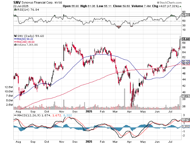
Task: Click the blue 0.202 histogram value in the MACD legend
Action: coord(67,115)
